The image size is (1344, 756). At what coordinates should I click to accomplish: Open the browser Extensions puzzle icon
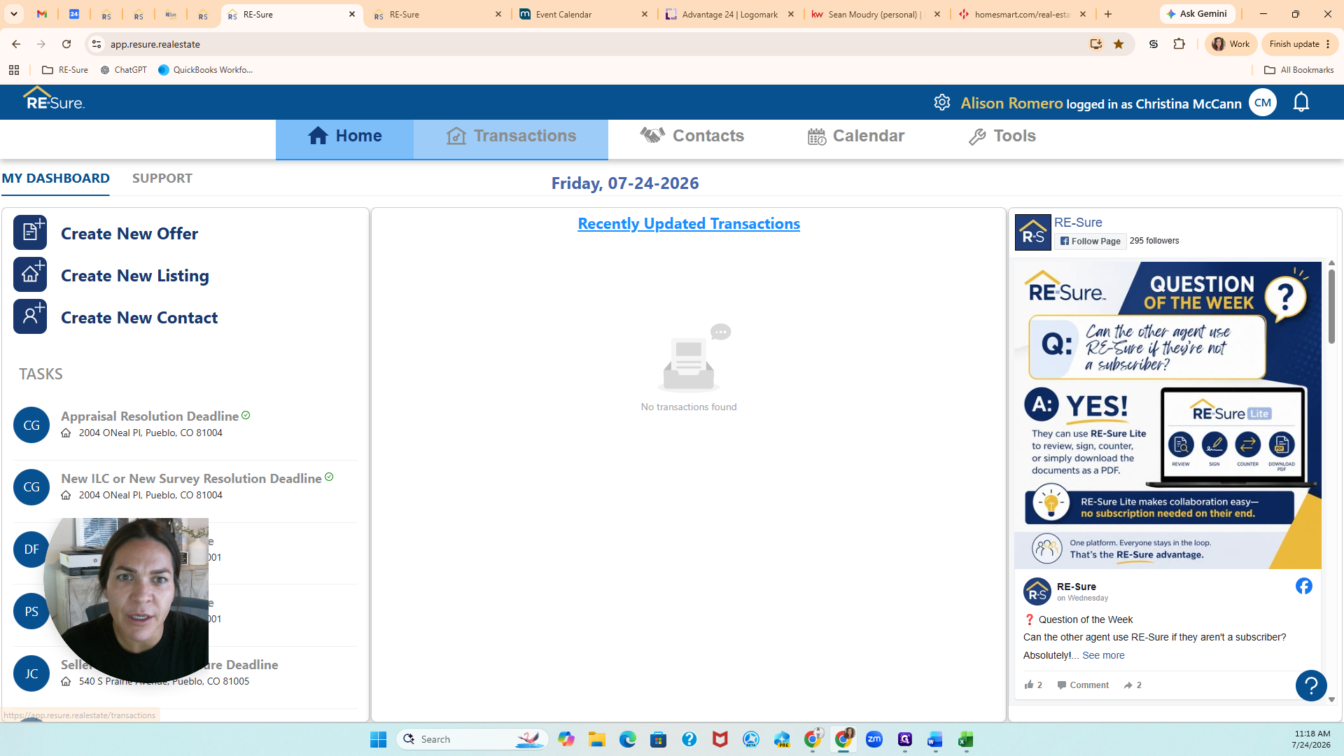(x=1179, y=44)
